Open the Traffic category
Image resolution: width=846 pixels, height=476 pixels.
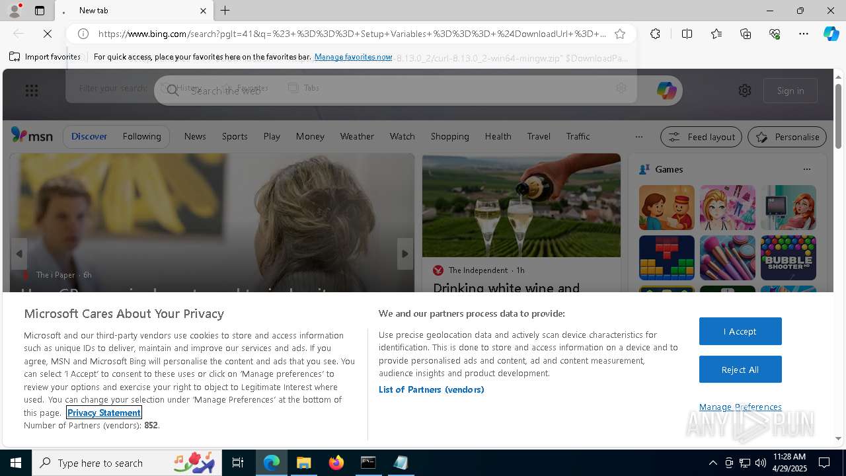578,136
